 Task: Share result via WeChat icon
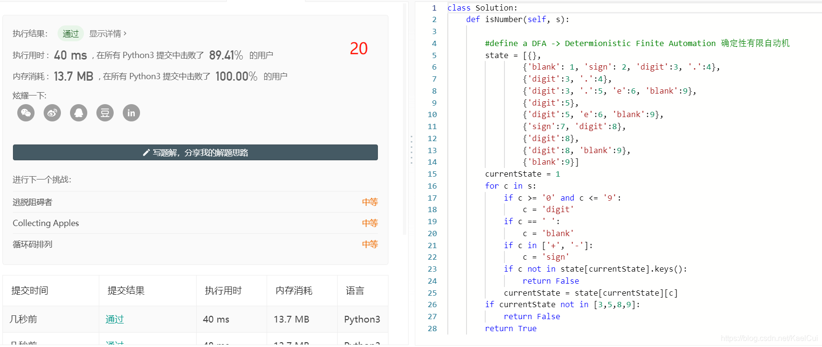coord(26,113)
